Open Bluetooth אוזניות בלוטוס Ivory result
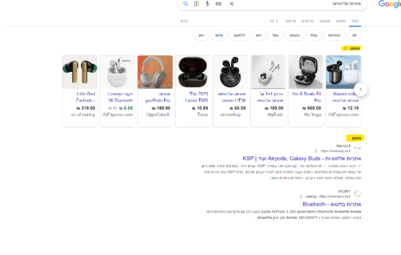Image resolution: width=401 pixels, height=255 pixels. (332, 204)
